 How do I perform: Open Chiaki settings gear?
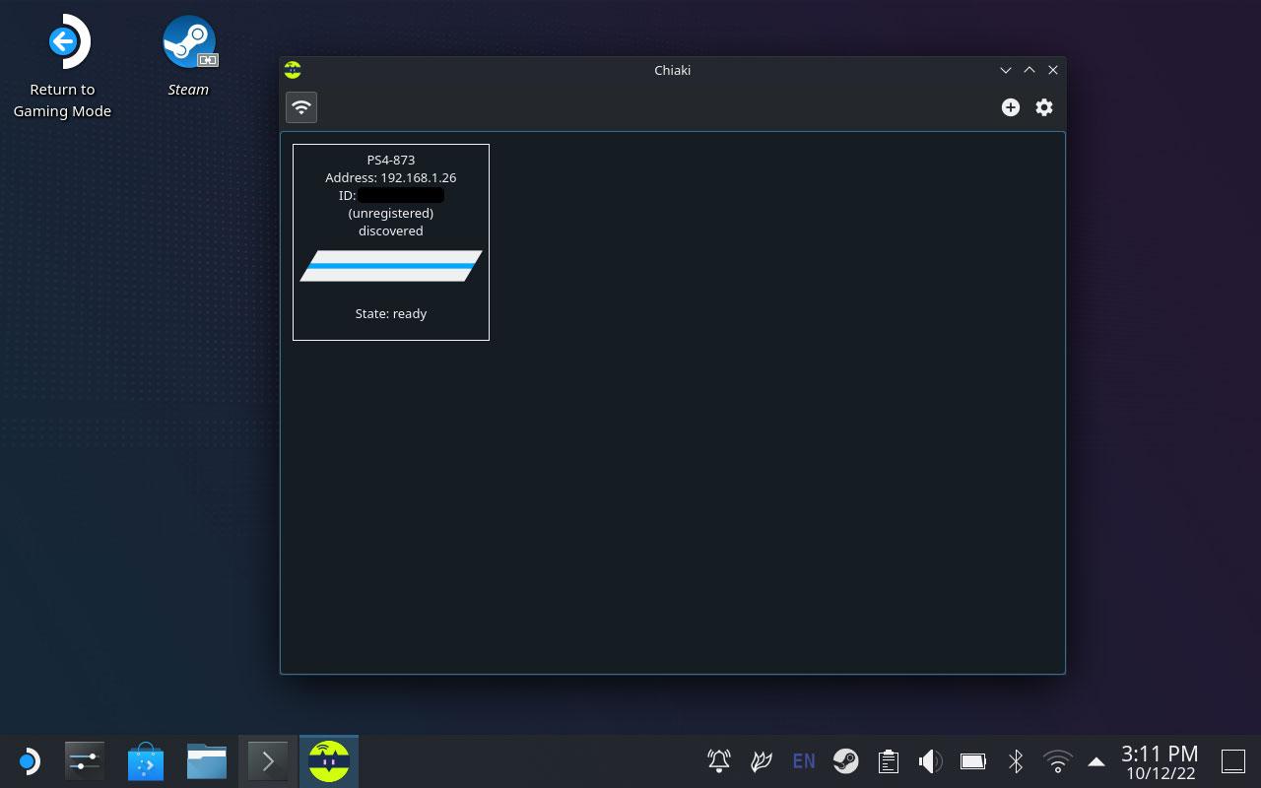(1044, 107)
